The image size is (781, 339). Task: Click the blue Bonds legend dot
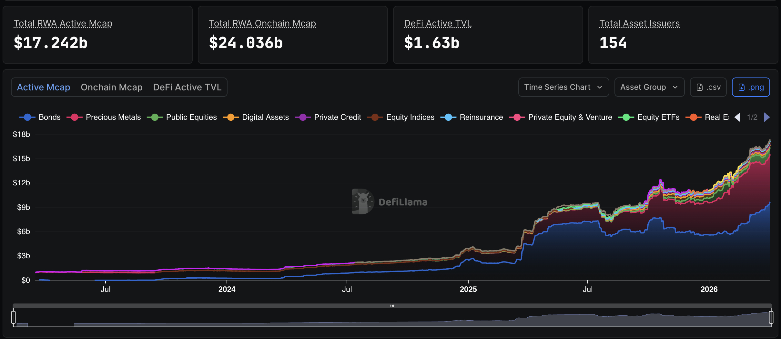tap(27, 117)
